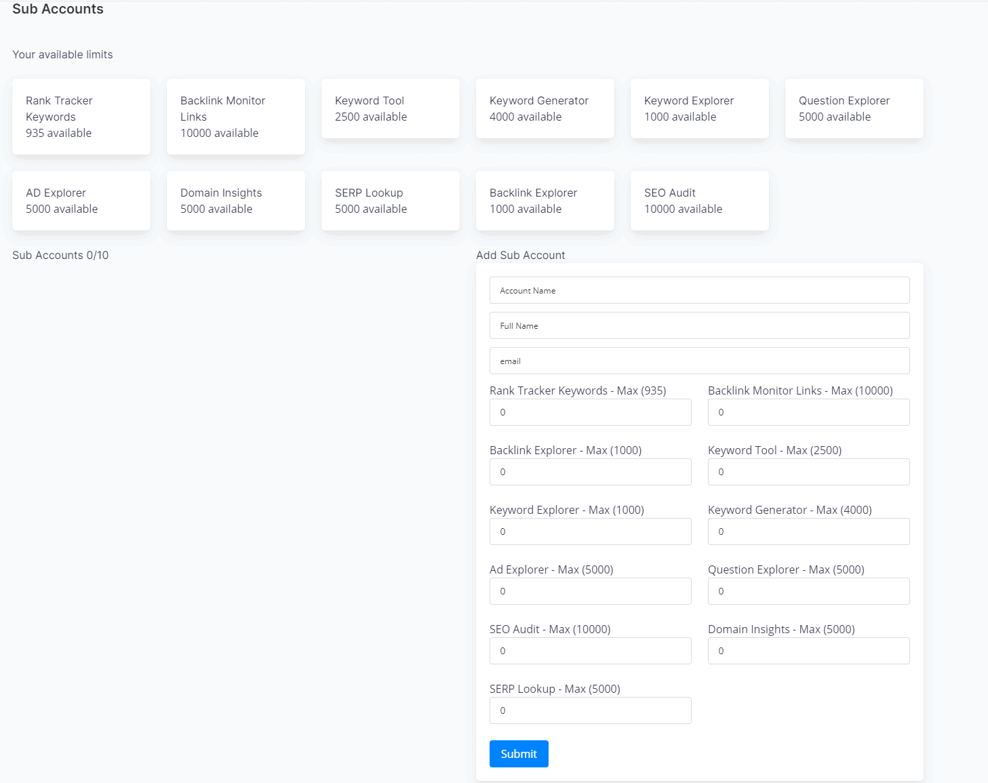
Task: Focus the Ad Explorer Max (5000) field
Action: [x=590, y=591]
